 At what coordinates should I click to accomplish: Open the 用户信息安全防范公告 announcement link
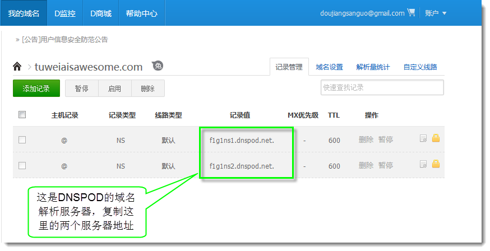[65, 40]
